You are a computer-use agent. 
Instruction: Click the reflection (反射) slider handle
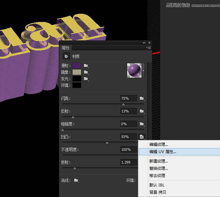73,117
